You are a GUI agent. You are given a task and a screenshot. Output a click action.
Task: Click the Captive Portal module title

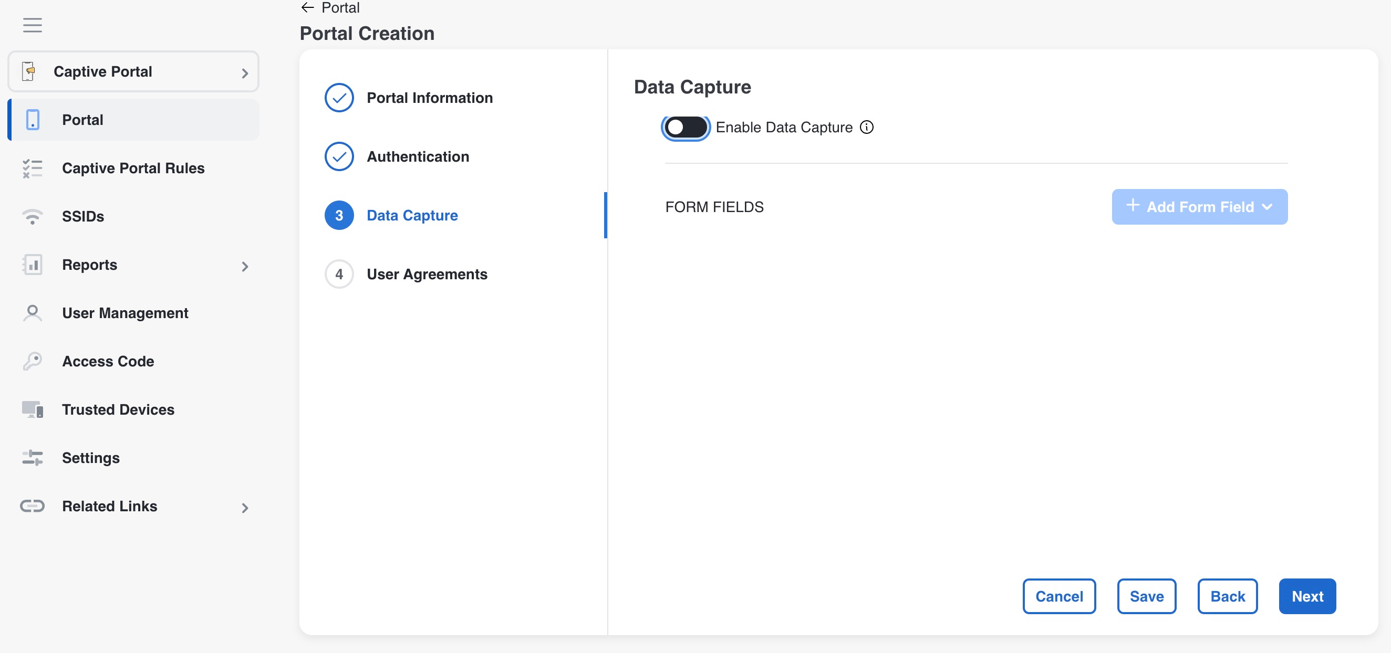(x=102, y=71)
